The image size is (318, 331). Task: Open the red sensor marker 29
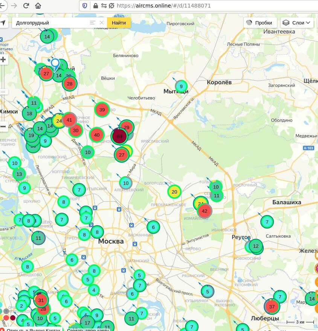127,127
